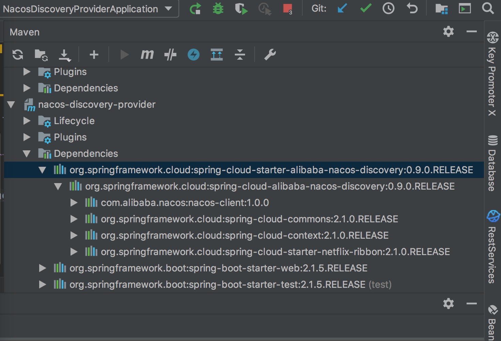Show dependencies diagram icon
This screenshot has height=341, width=501.
tap(217, 55)
